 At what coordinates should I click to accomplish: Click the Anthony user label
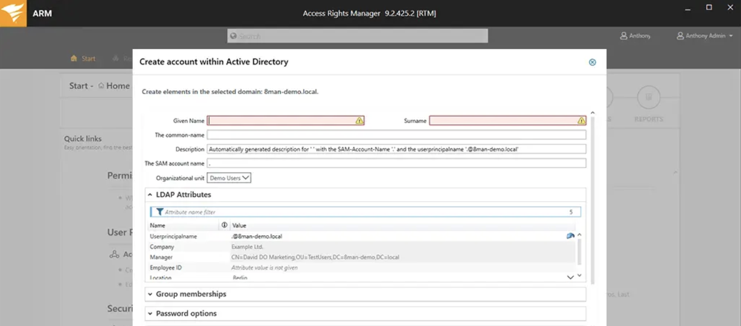[x=640, y=36]
